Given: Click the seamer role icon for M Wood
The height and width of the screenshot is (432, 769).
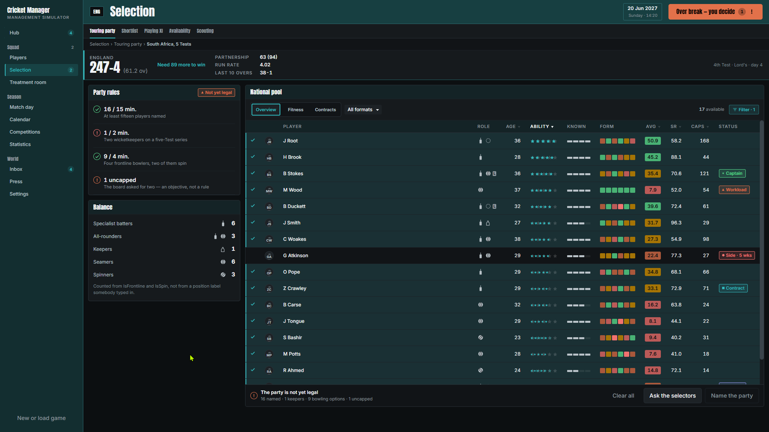Looking at the screenshot, I should [481, 190].
